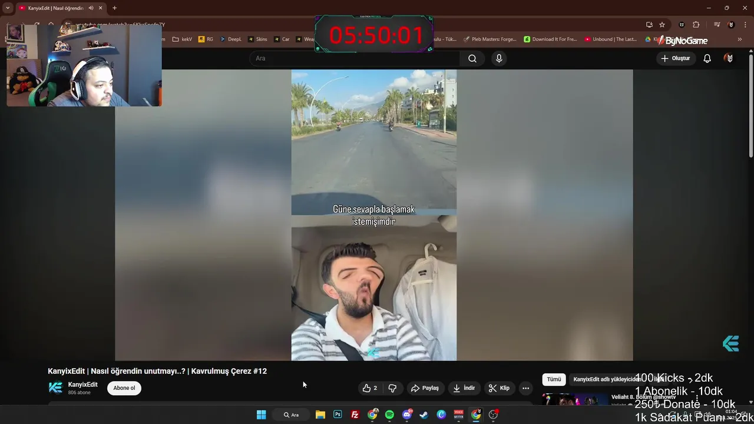Click the video player to pause
This screenshot has width=754, height=424.
pos(373,215)
